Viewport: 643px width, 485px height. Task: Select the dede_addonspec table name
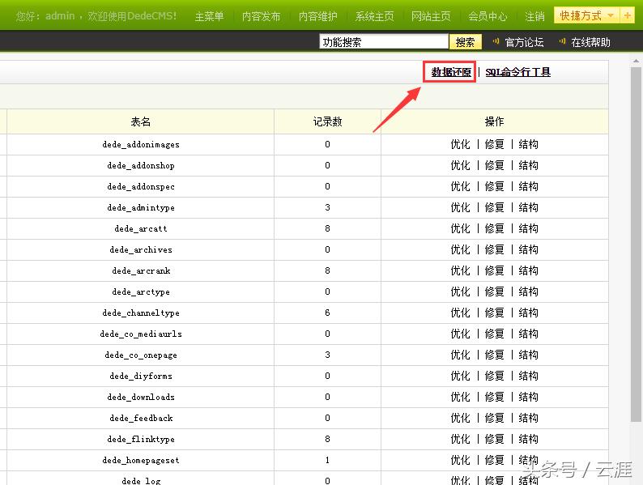tap(141, 186)
